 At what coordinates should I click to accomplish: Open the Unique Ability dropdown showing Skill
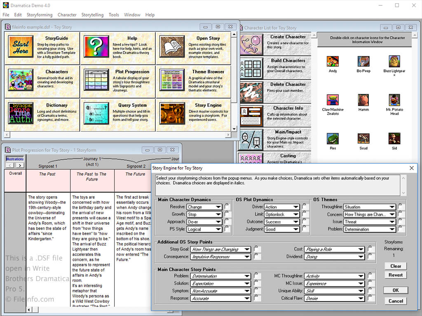(335, 291)
